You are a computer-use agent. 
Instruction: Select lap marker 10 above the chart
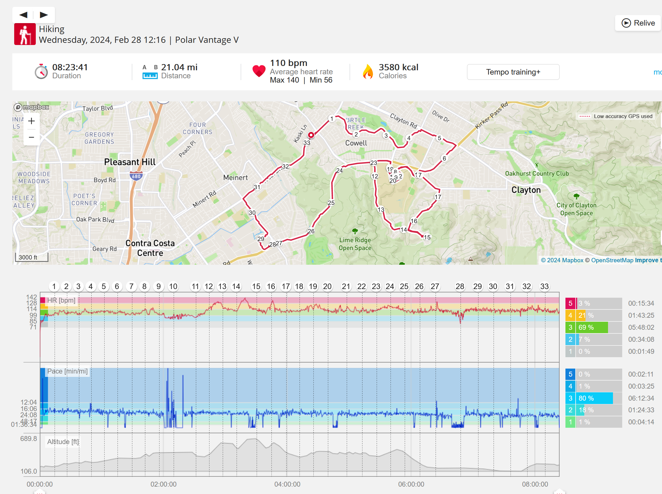173,287
